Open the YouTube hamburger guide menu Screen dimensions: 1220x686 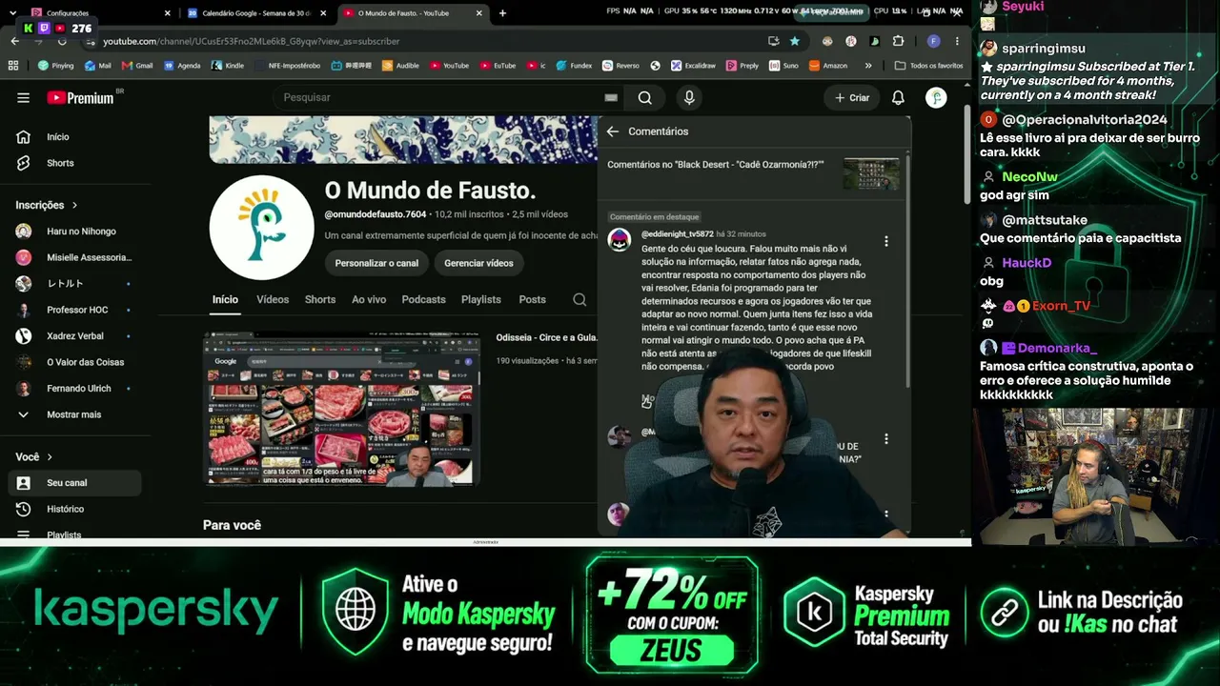23,97
